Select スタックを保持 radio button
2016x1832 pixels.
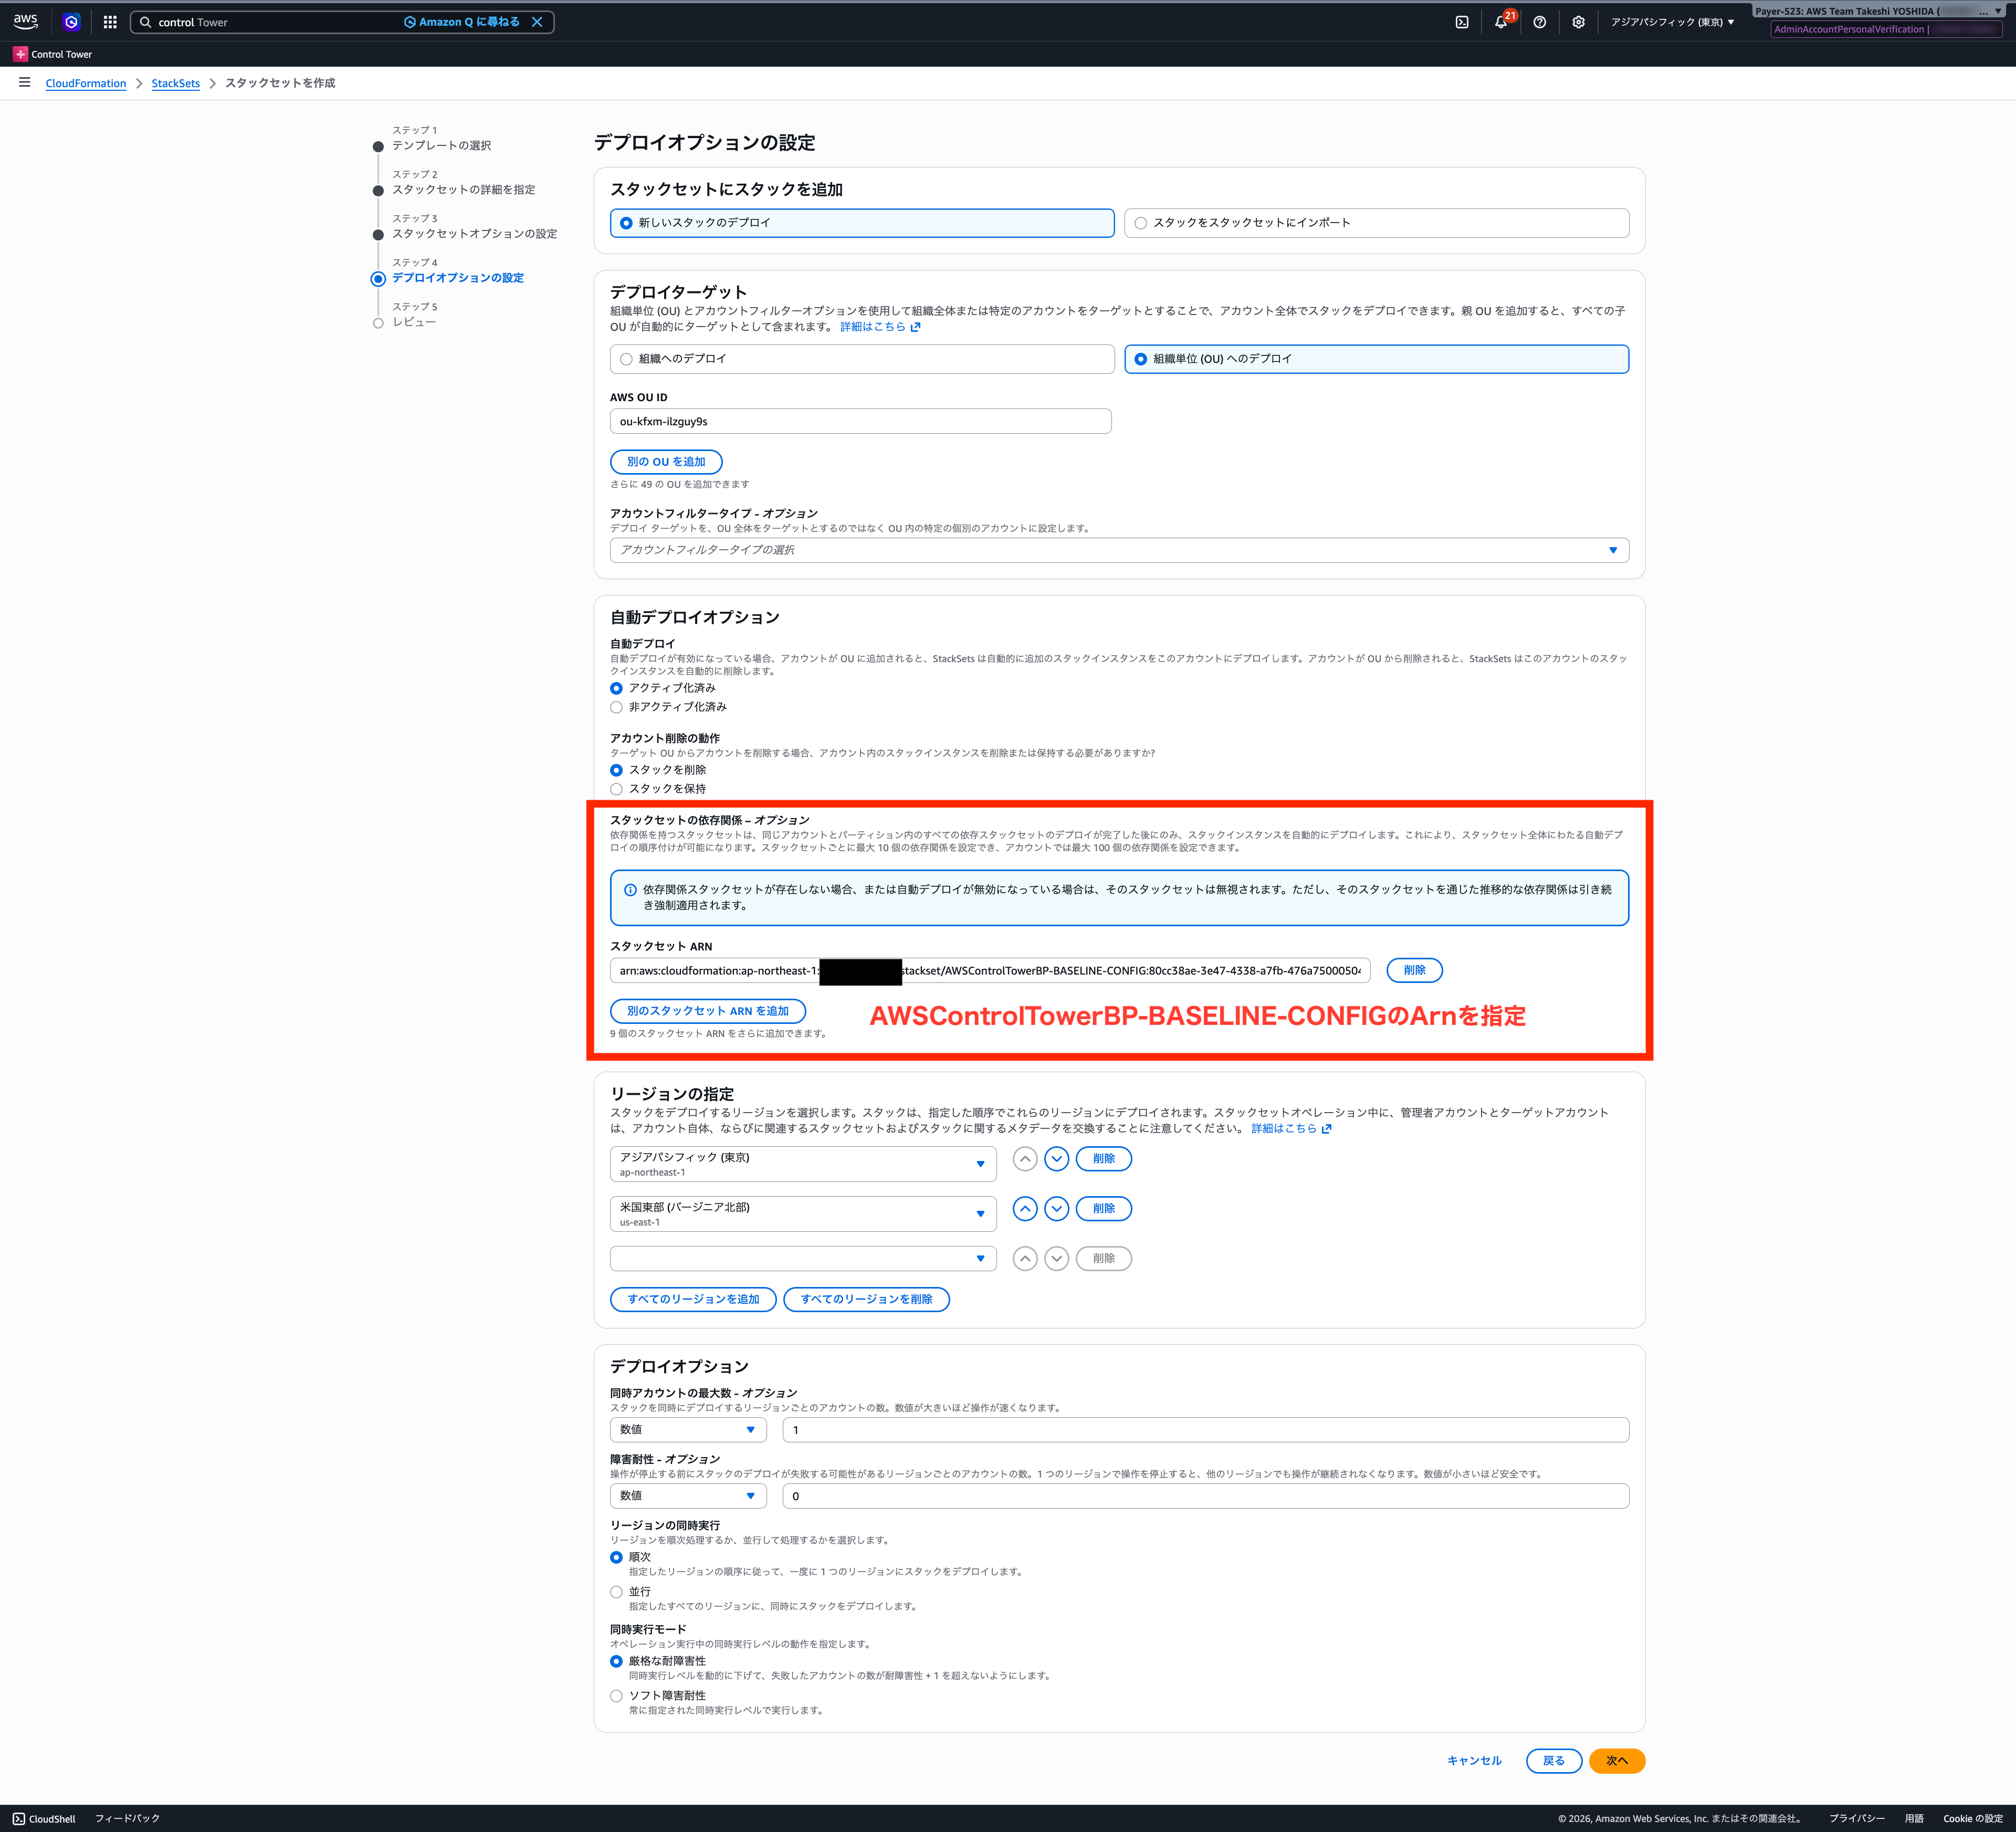click(616, 789)
